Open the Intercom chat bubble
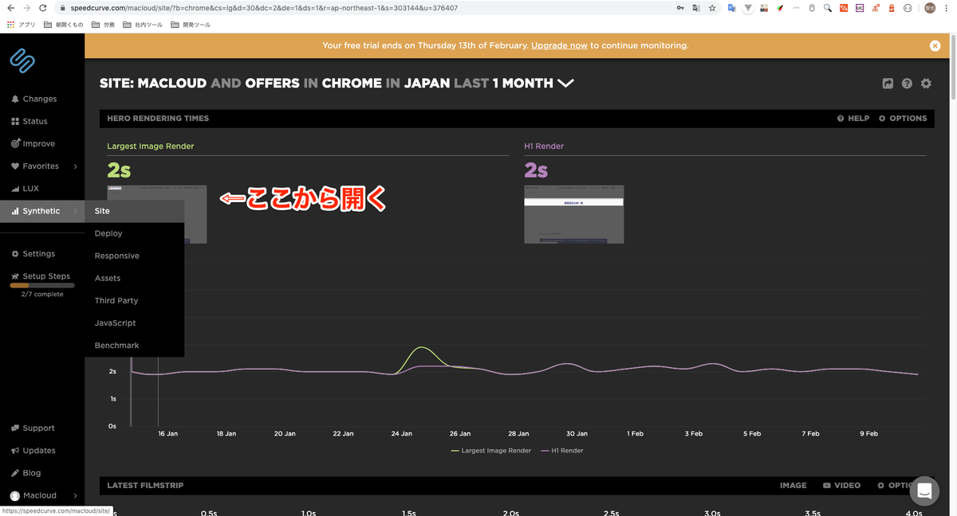 [x=924, y=491]
